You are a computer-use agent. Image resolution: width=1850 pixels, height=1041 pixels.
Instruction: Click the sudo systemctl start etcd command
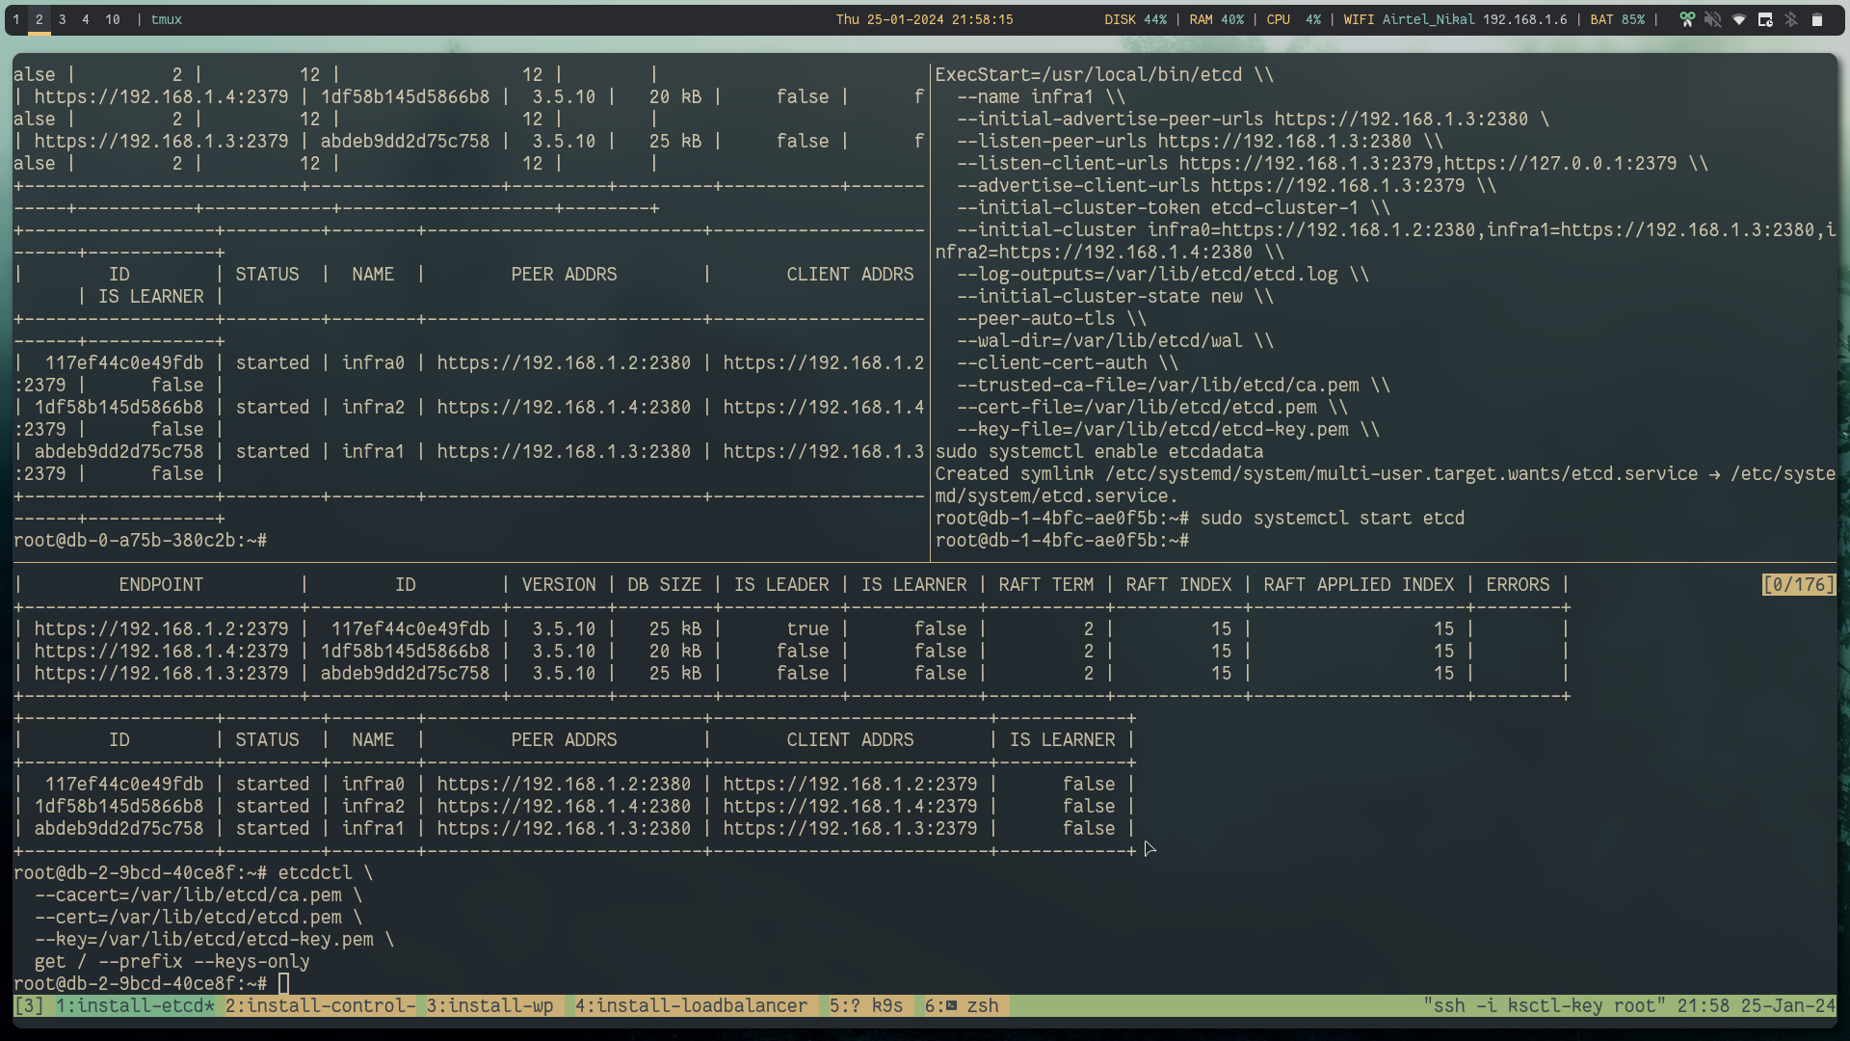[x=1332, y=518]
